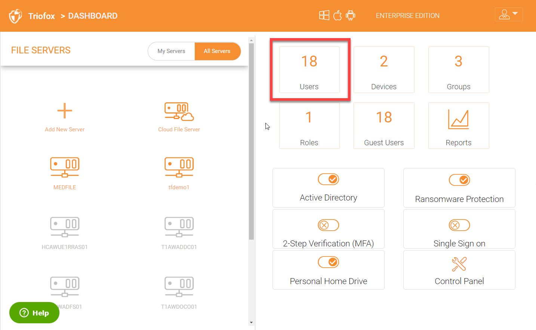Click the FILE SERVERS heading
The height and width of the screenshot is (330, 536).
[41, 50]
